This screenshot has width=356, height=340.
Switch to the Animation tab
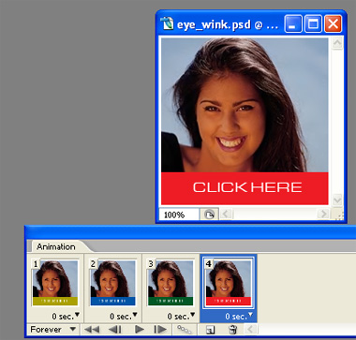[x=56, y=246]
